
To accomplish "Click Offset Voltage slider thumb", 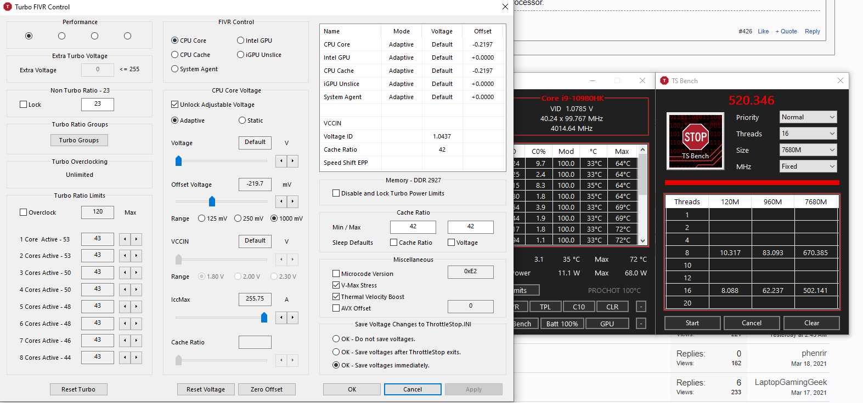I will tap(212, 201).
